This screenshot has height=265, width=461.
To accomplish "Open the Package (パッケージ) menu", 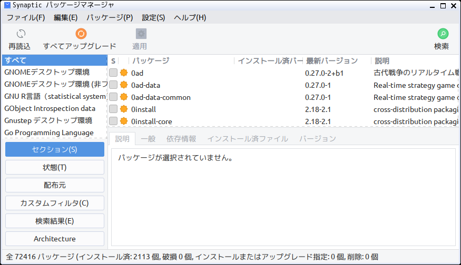I will coord(110,17).
